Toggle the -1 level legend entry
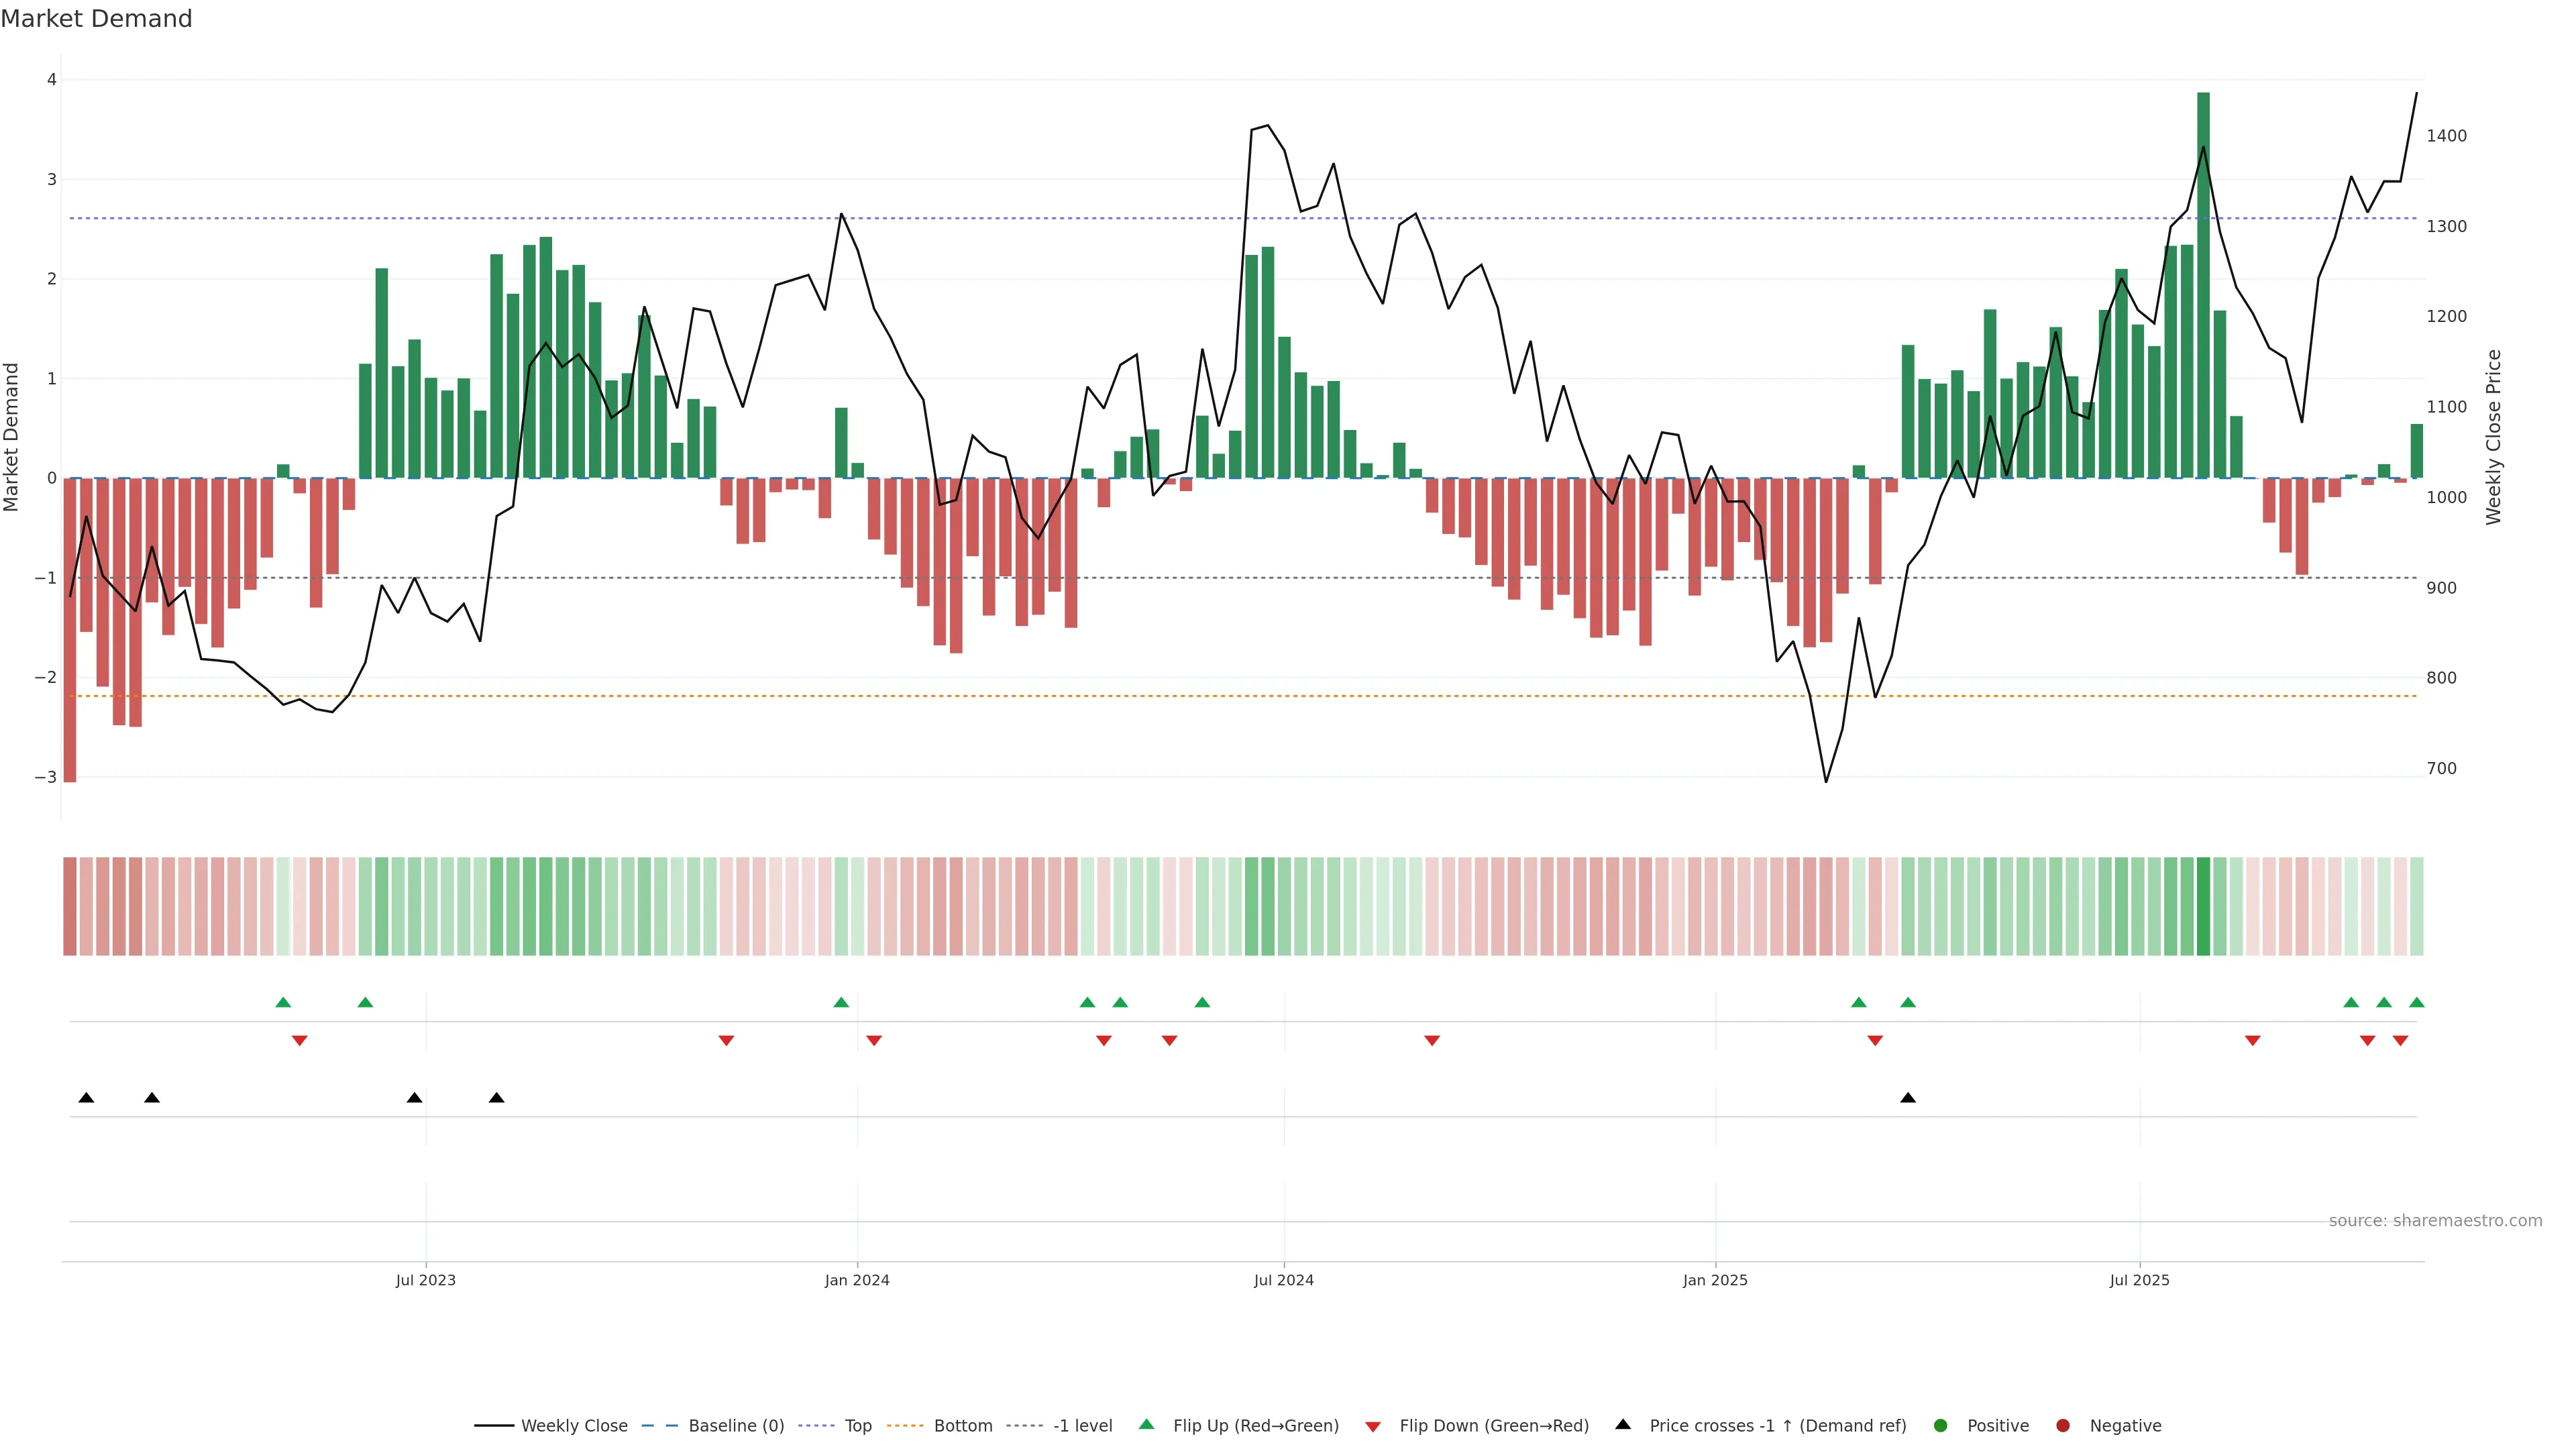Image resolution: width=2576 pixels, height=1449 pixels. [1082, 1425]
